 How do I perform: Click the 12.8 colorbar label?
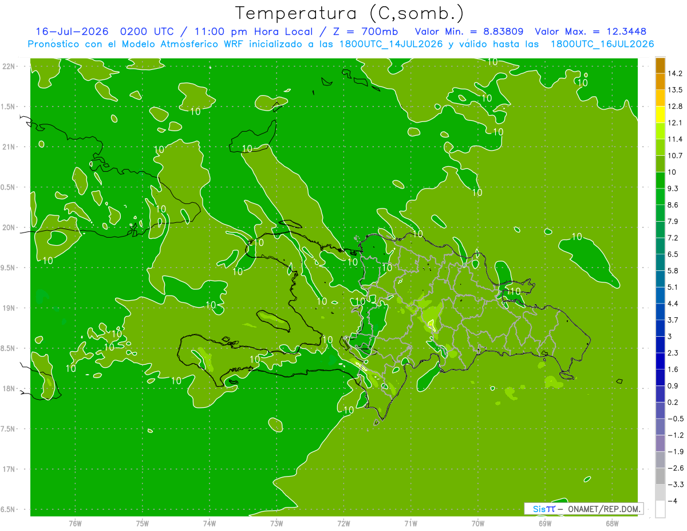(x=675, y=107)
